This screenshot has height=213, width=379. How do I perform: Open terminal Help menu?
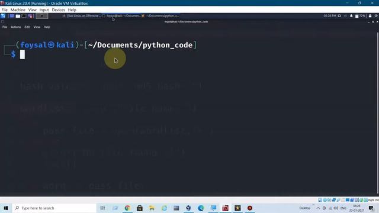click(47, 27)
